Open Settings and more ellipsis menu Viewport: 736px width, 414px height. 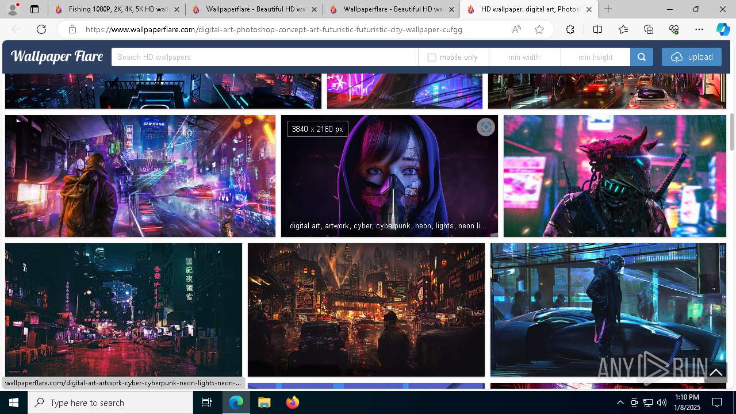click(699, 29)
